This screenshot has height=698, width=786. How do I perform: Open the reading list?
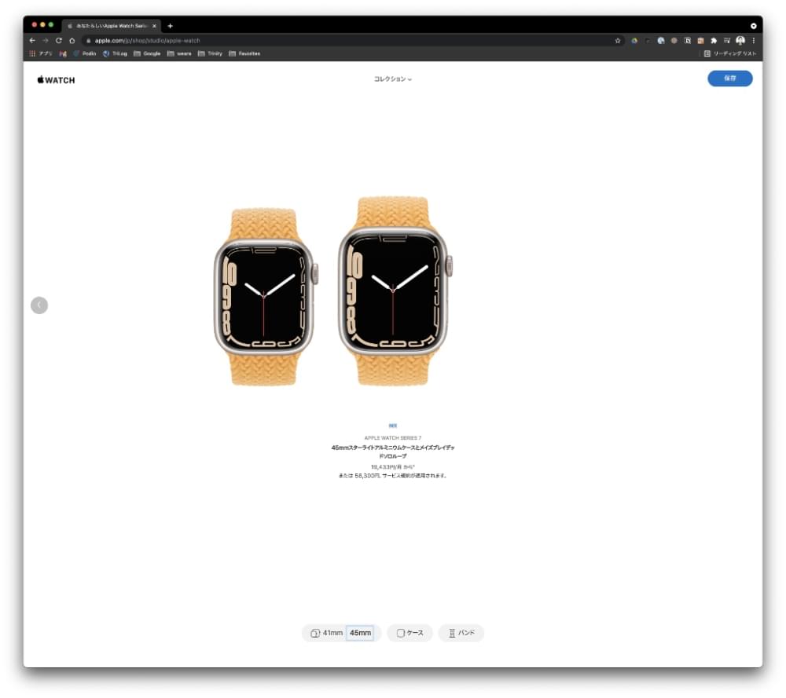click(x=730, y=53)
